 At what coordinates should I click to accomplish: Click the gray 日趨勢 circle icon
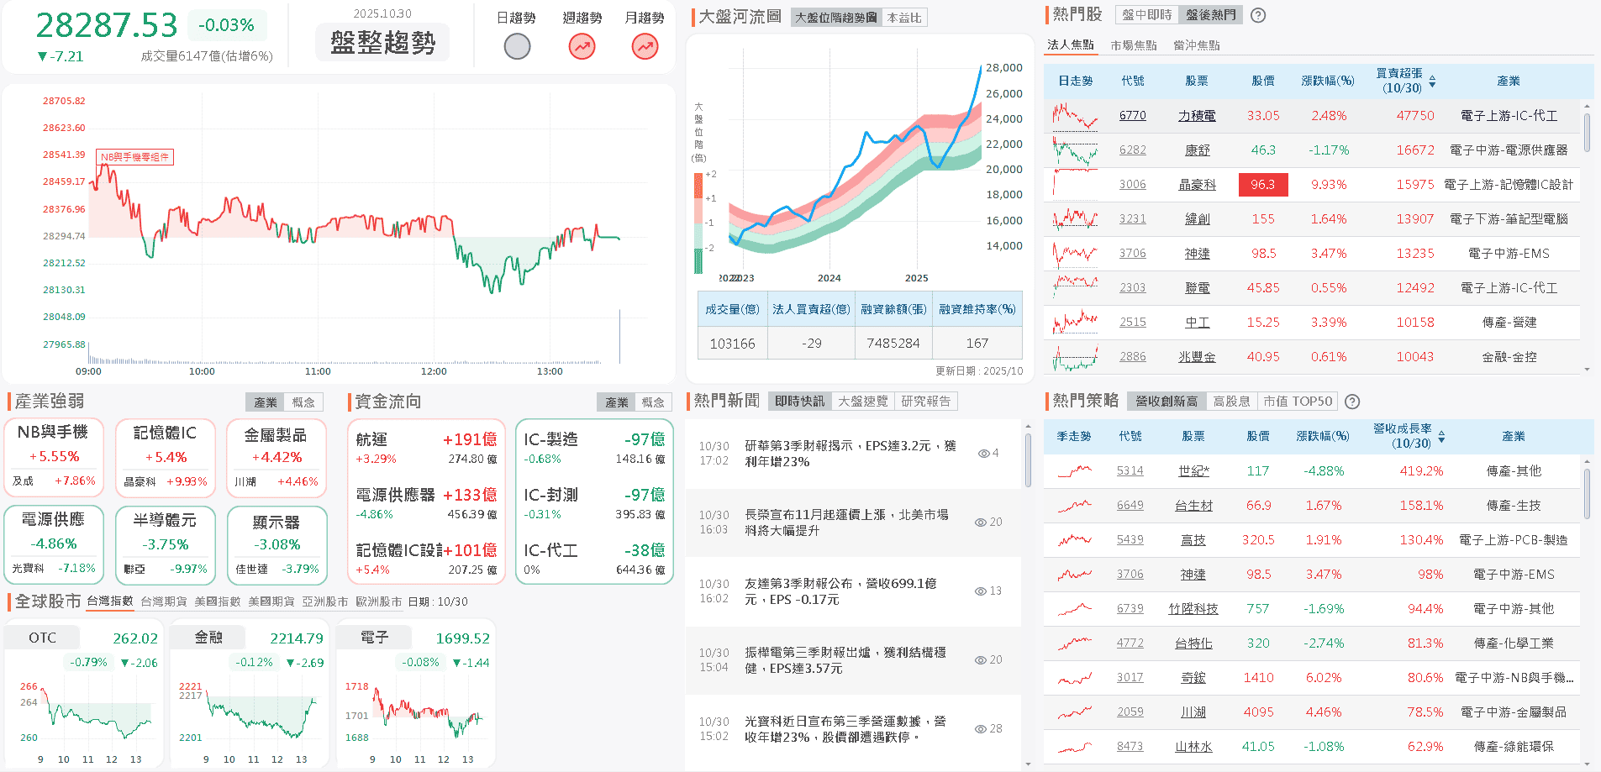(517, 46)
